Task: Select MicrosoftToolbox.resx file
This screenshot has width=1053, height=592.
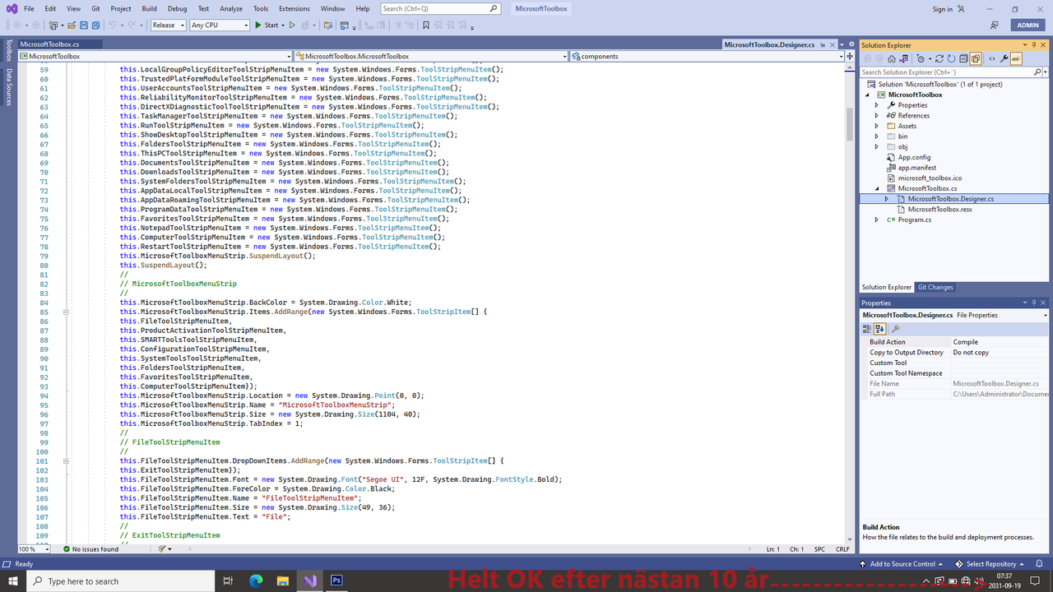Action: click(x=939, y=209)
